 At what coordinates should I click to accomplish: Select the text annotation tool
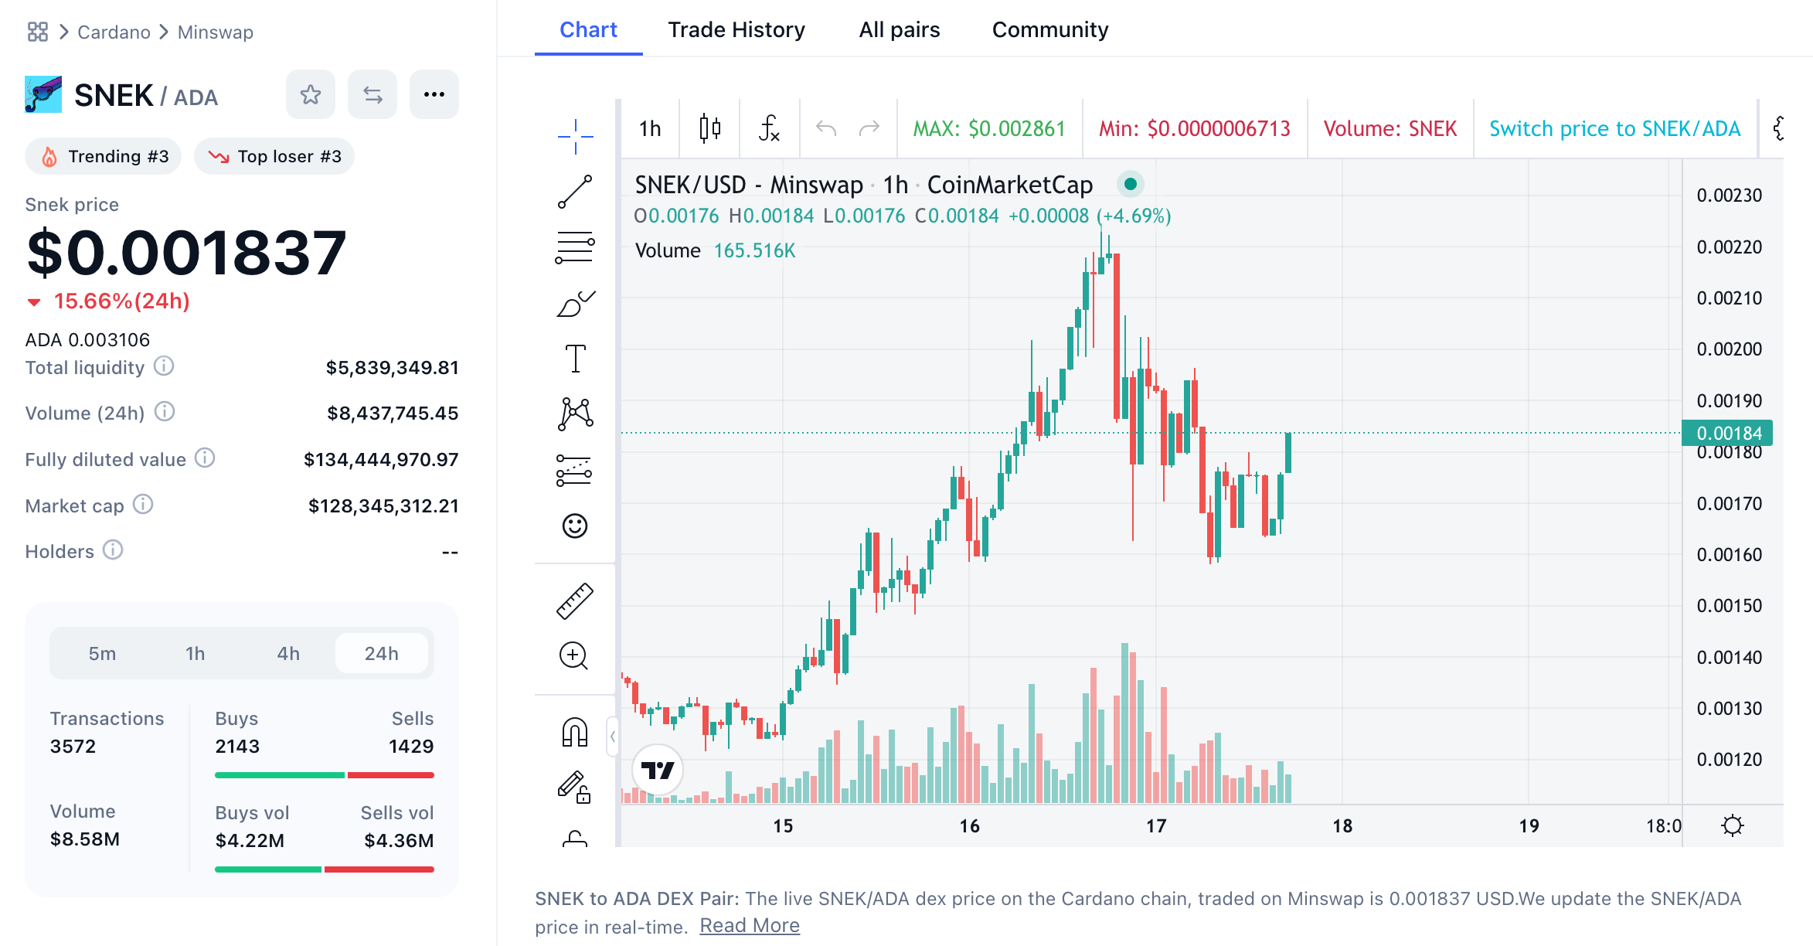pyautogui.click(x=575, y=359)
